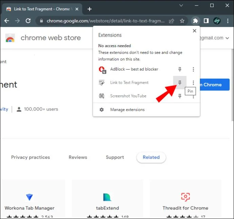The width and height of the screenshot is (234, 219).
Task: Click the browser forward arrow
Action: point(17,21)
